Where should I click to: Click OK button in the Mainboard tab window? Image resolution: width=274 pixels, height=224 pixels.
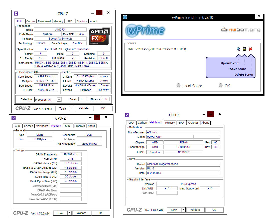[214, 210]
